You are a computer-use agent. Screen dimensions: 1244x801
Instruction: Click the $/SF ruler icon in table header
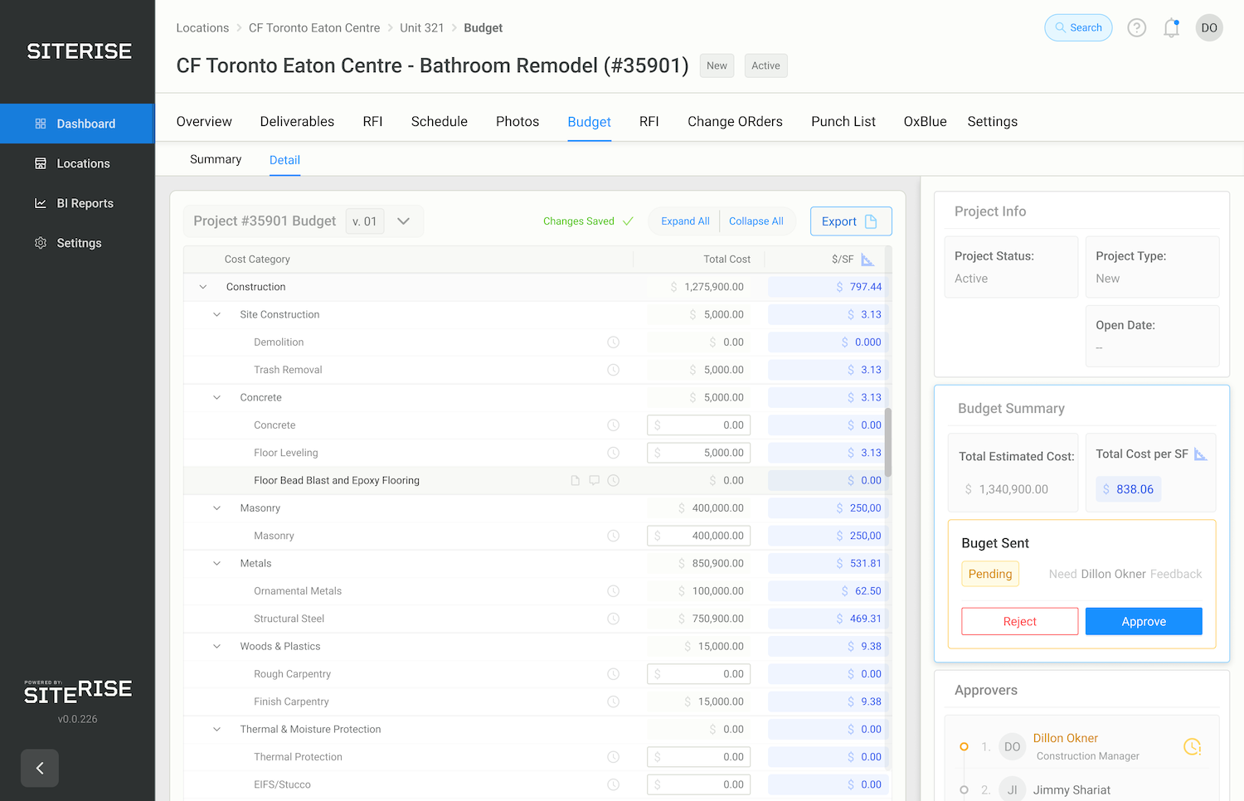[x=867, y=260]
